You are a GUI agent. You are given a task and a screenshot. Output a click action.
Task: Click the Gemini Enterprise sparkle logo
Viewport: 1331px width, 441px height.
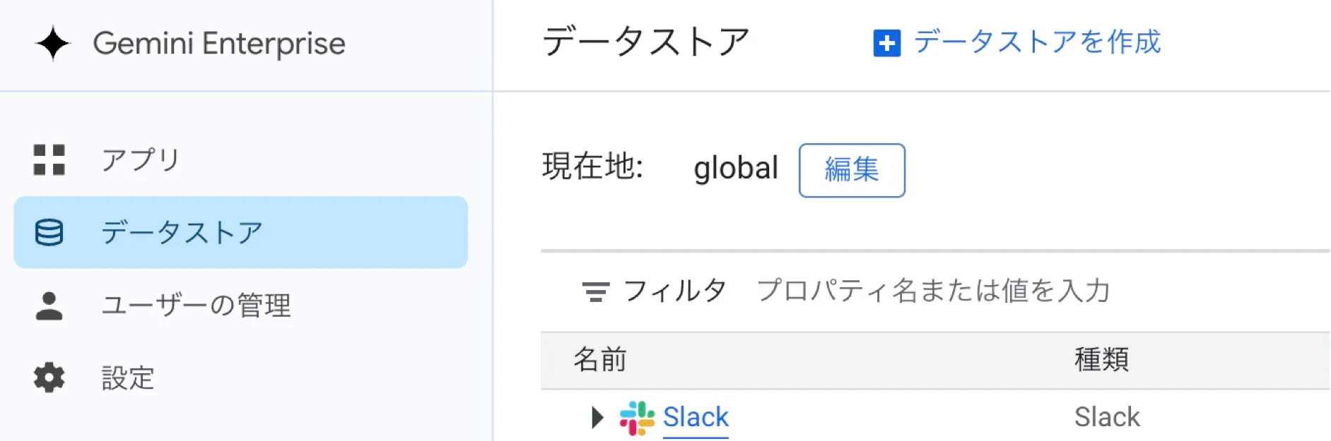click(53, 44)
